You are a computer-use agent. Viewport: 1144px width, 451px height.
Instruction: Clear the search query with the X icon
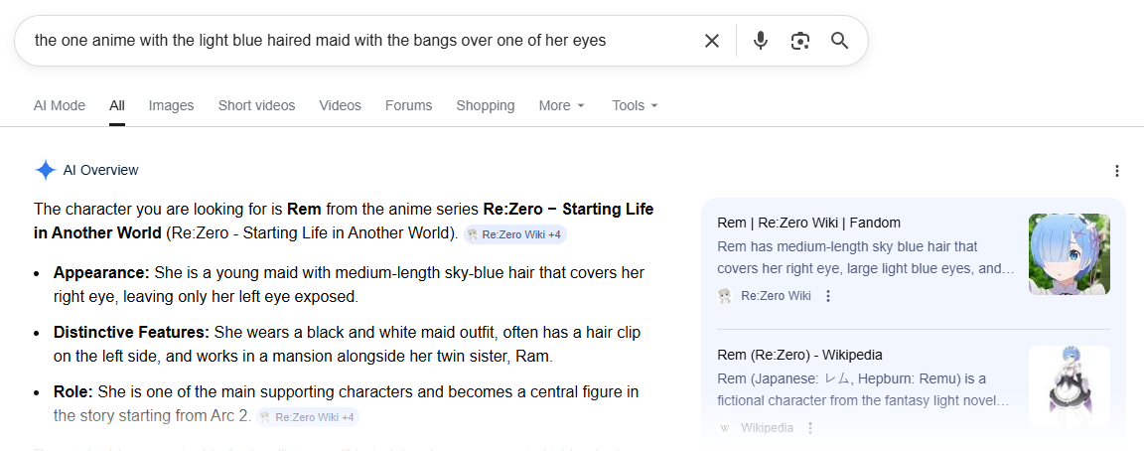tap(711, 41)
